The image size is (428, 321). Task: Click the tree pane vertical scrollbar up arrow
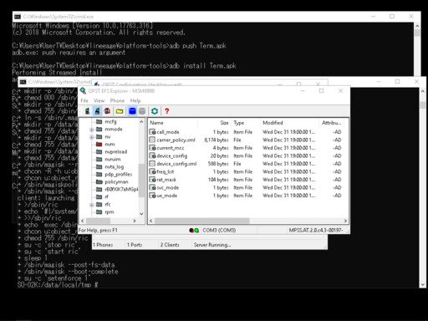click(x=141, y=122)
